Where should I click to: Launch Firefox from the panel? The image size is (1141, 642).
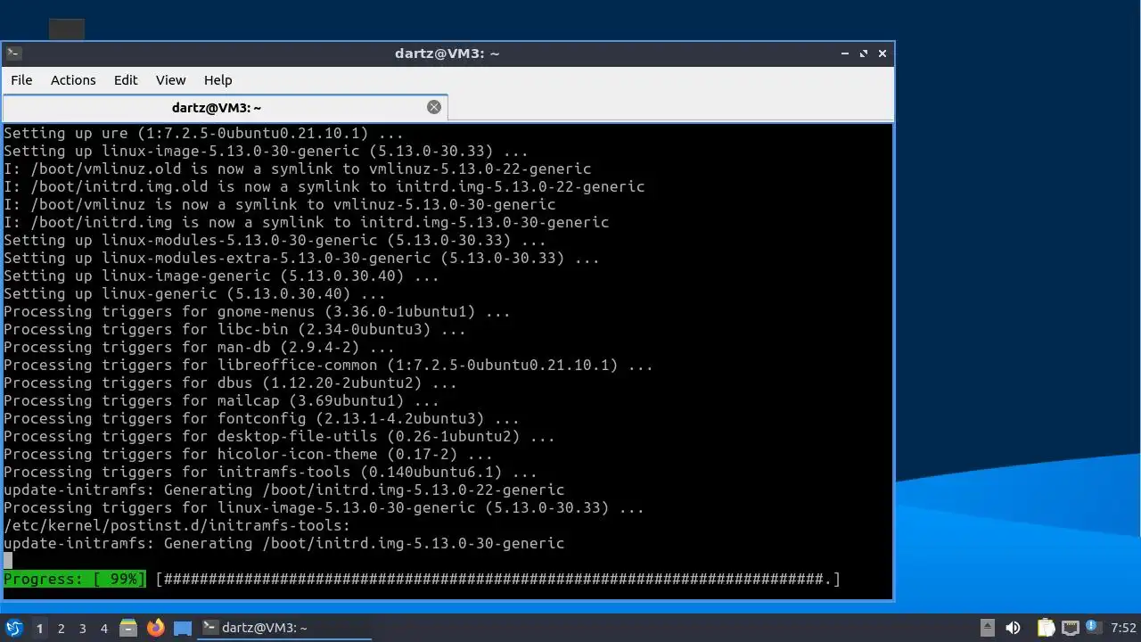point(156,628)
